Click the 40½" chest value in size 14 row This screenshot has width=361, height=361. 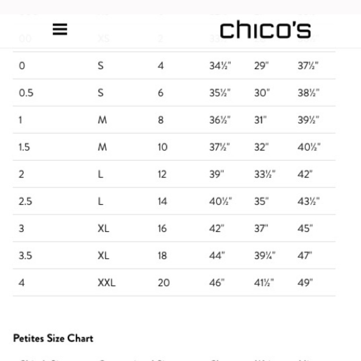[x=220, y=201]
